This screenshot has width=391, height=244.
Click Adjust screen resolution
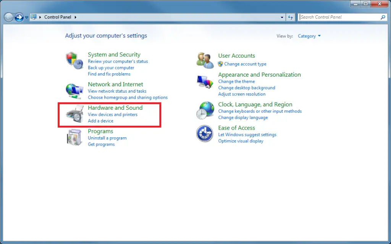point(242,94)
